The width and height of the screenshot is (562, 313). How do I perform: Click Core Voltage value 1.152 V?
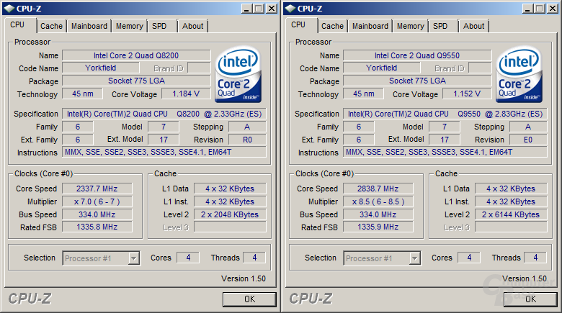tap(467, 94)
